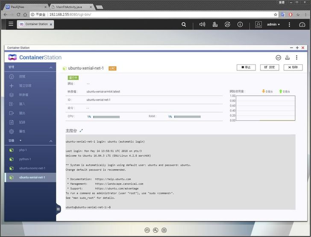Open the QNAP main hamburger menu

[x=11, y=24]
